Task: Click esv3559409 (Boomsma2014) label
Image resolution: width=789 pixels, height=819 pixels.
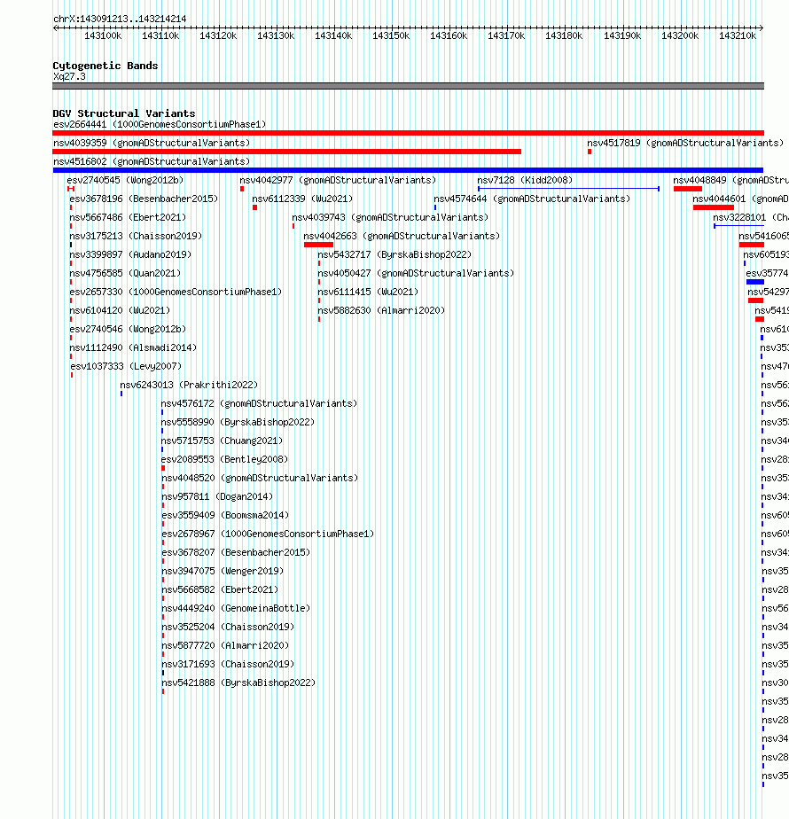Action: (x=225, y=516)
